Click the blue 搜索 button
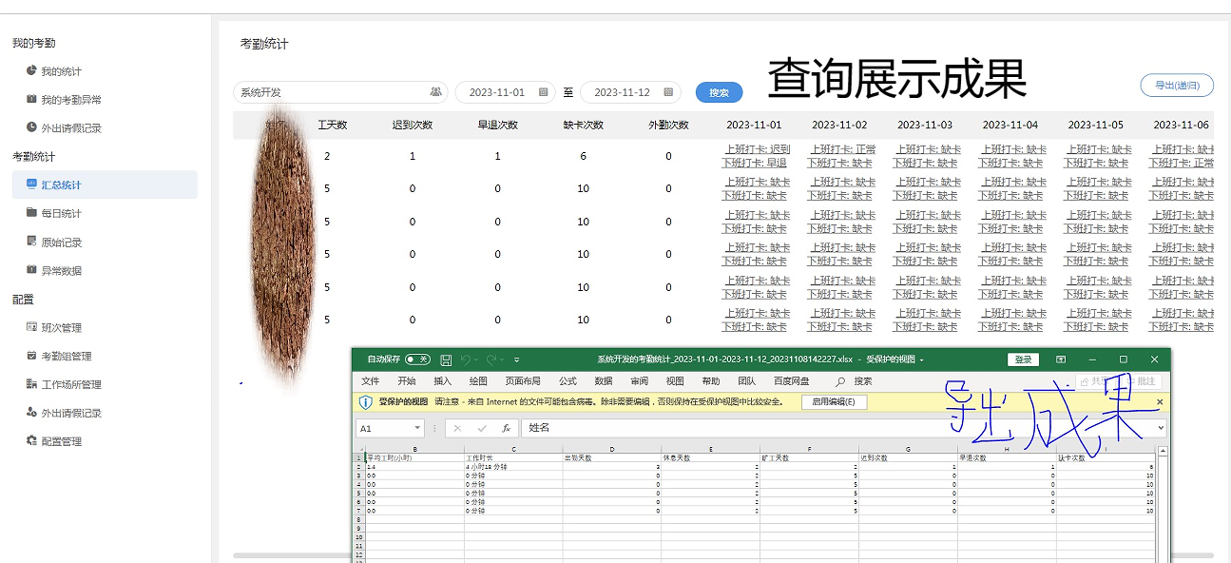The image size is (1231, 563). [719, 92]
